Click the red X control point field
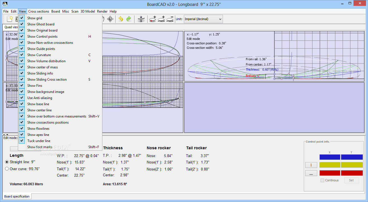The width and height of the screenshot is (368, 202). [330, 173]
